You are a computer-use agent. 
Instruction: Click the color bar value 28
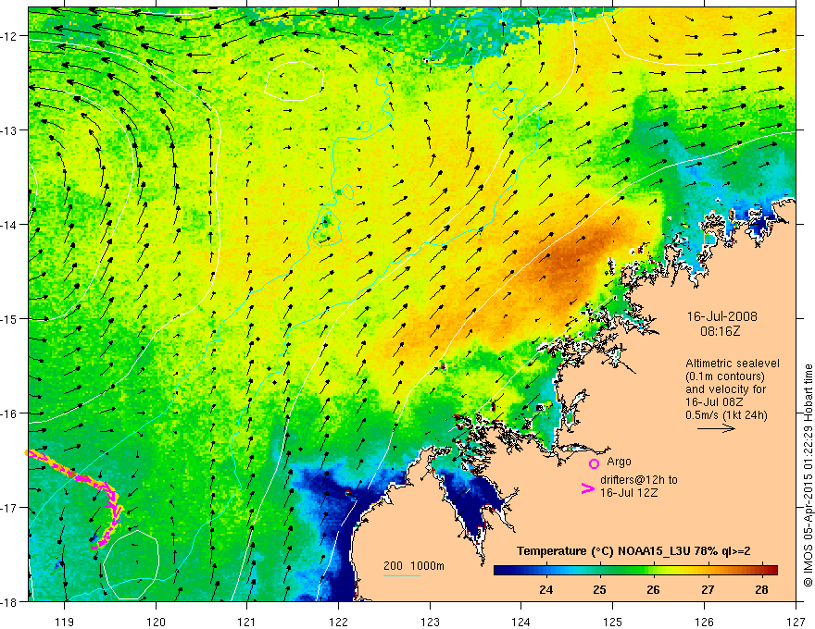point(761,589)
